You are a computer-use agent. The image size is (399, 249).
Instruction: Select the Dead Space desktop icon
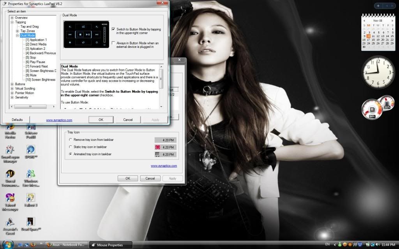tap(31, 224)
